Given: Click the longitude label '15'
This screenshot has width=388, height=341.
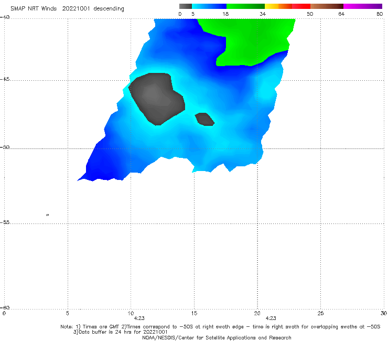Looking at the screenshot, I should tap(194, 313).
